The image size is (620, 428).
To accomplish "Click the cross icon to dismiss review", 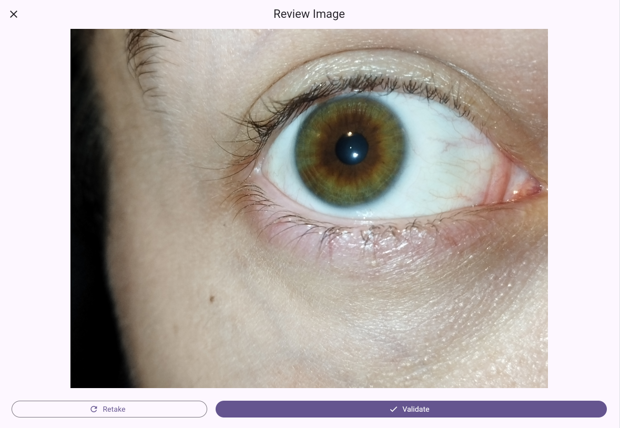I will point(14,14).
